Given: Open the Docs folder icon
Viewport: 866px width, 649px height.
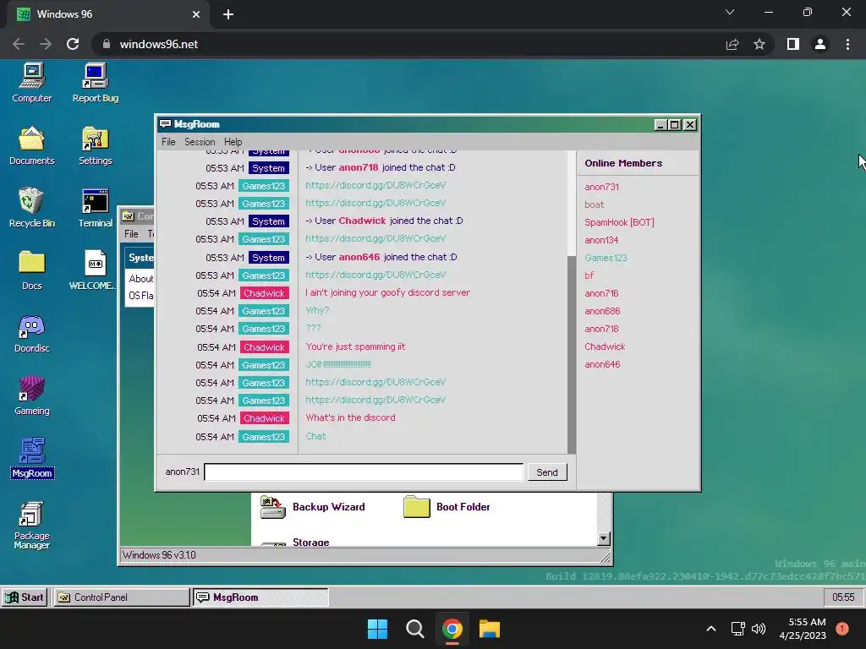Looking at the screenshot, I should click(x=31, y=270).
